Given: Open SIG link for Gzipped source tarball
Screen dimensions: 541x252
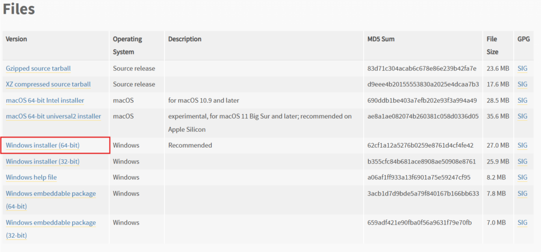Looking at the screenshot, I should (x=523, y=69).
